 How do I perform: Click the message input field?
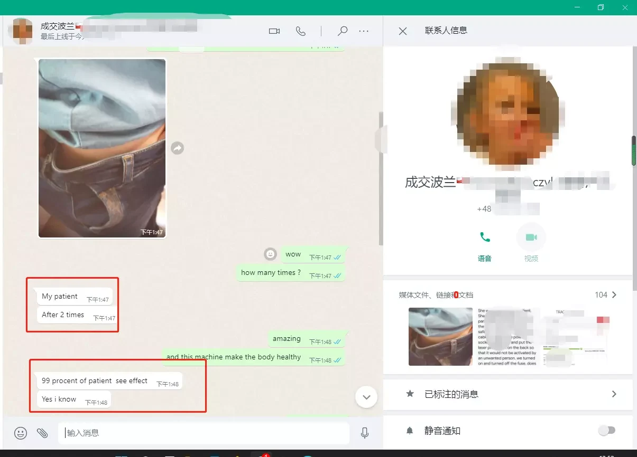pyautogui.click(x=204, y=433)
